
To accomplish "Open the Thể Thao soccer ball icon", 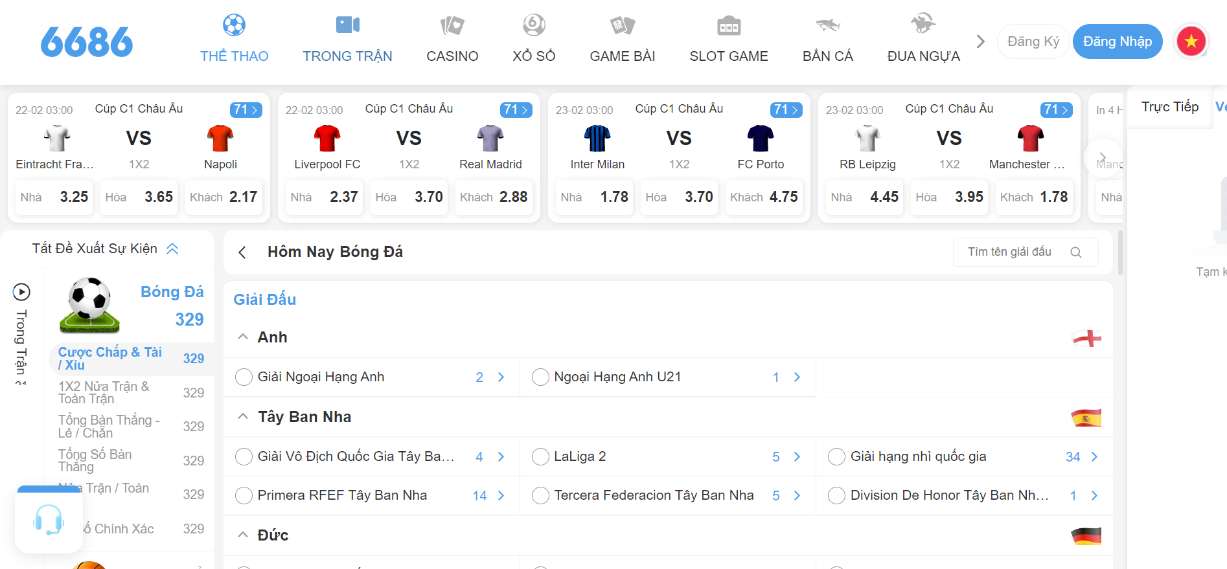I will coord(234,25).
